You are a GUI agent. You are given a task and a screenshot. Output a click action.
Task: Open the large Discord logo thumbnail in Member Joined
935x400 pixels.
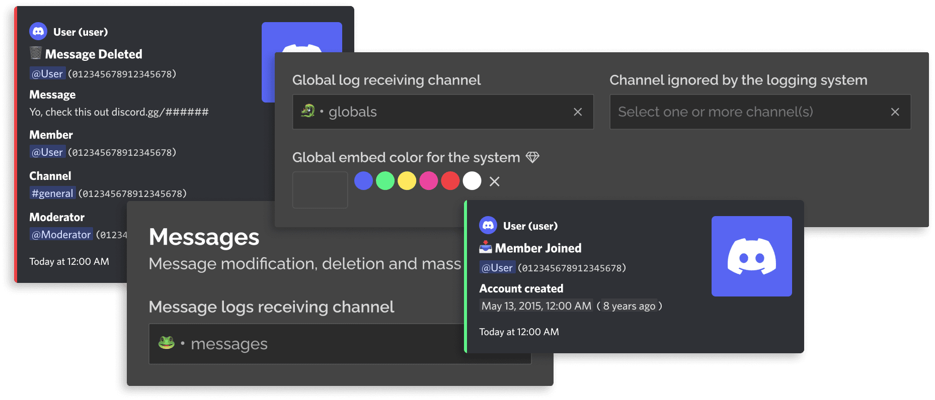[x=751, y=256]
